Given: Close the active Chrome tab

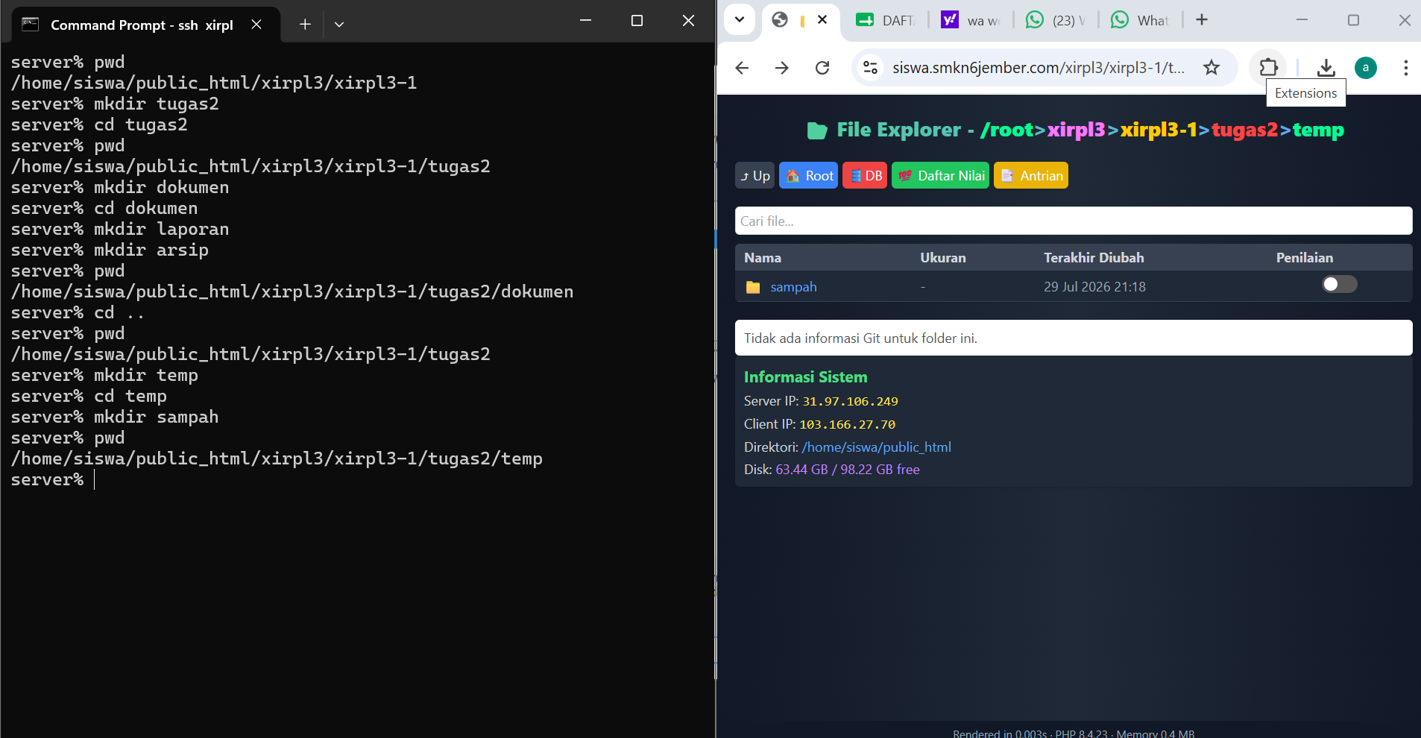Looking at the screenshot, I should (x=822, y=20).
